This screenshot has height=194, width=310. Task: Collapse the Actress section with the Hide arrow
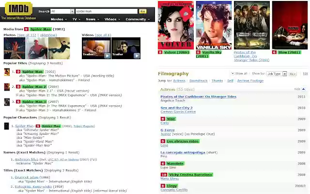(303, 89)
